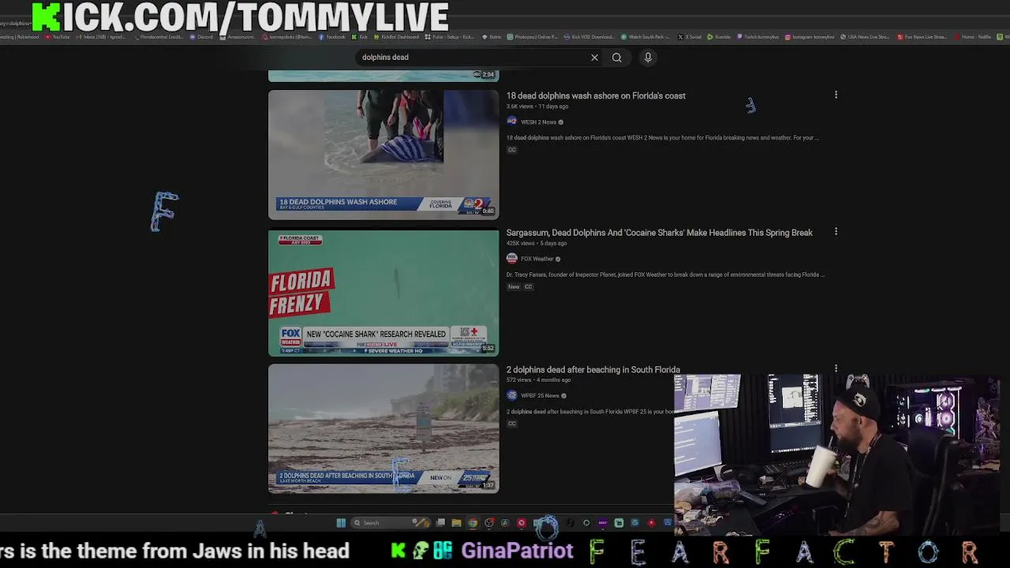
Task: Open the Facebook bookmark
Action: point(331,37)
